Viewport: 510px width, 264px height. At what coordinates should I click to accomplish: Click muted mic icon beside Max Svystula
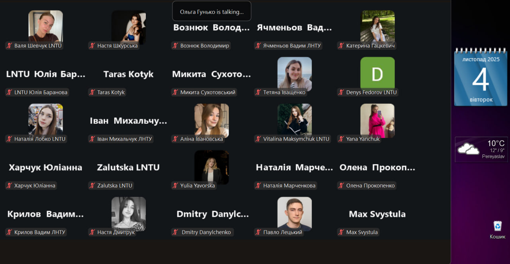pos(341,232)
